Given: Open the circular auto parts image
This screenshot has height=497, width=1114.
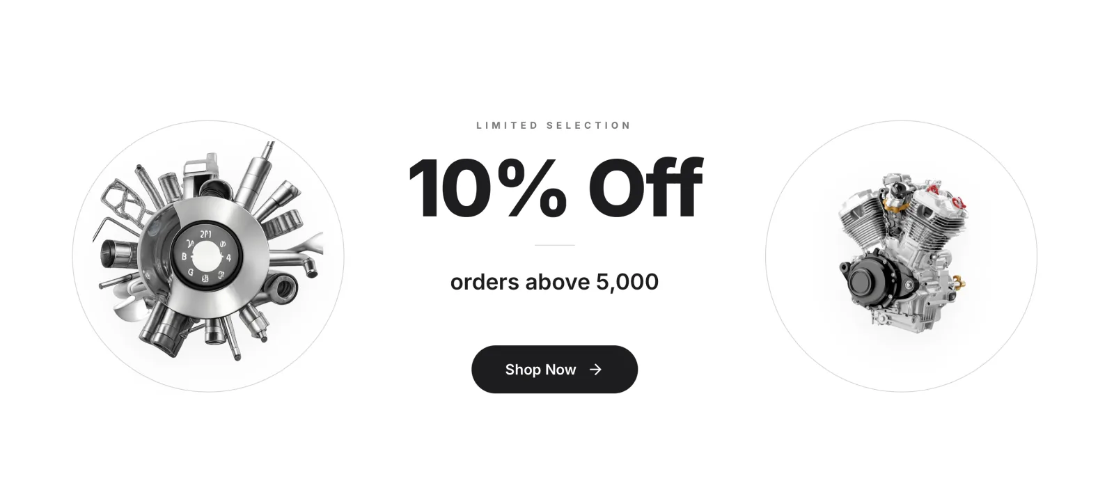Looking at the screenshot, I should point(208,256).
